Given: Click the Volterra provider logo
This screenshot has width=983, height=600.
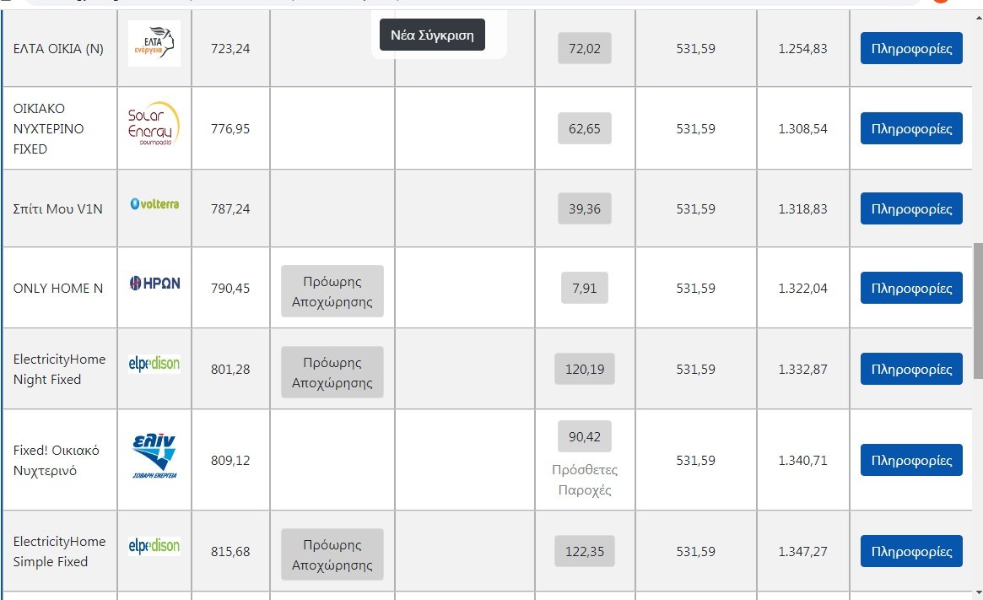Looking at the screenshot, I should click(x=154, y=203).
